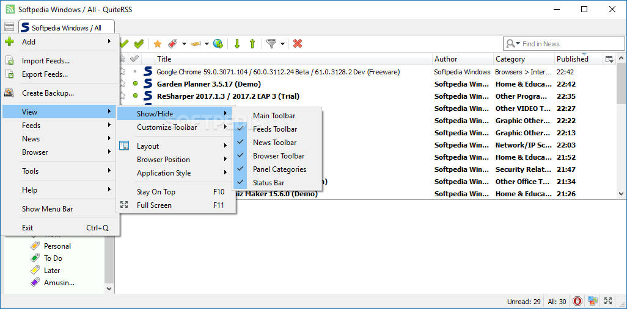This screenshot has height=309, width=627.
Task: Click the red AdBlock hand icon in status bar
Action: pos(577,301)
